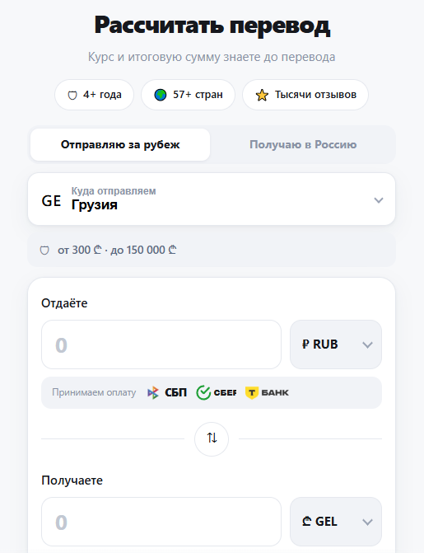Image resolution: width=424 pixels, height=553 pixels.
Task: Open the Куда отправляем country dropdown
Action: pyautogui.click(x=212, y=199)
